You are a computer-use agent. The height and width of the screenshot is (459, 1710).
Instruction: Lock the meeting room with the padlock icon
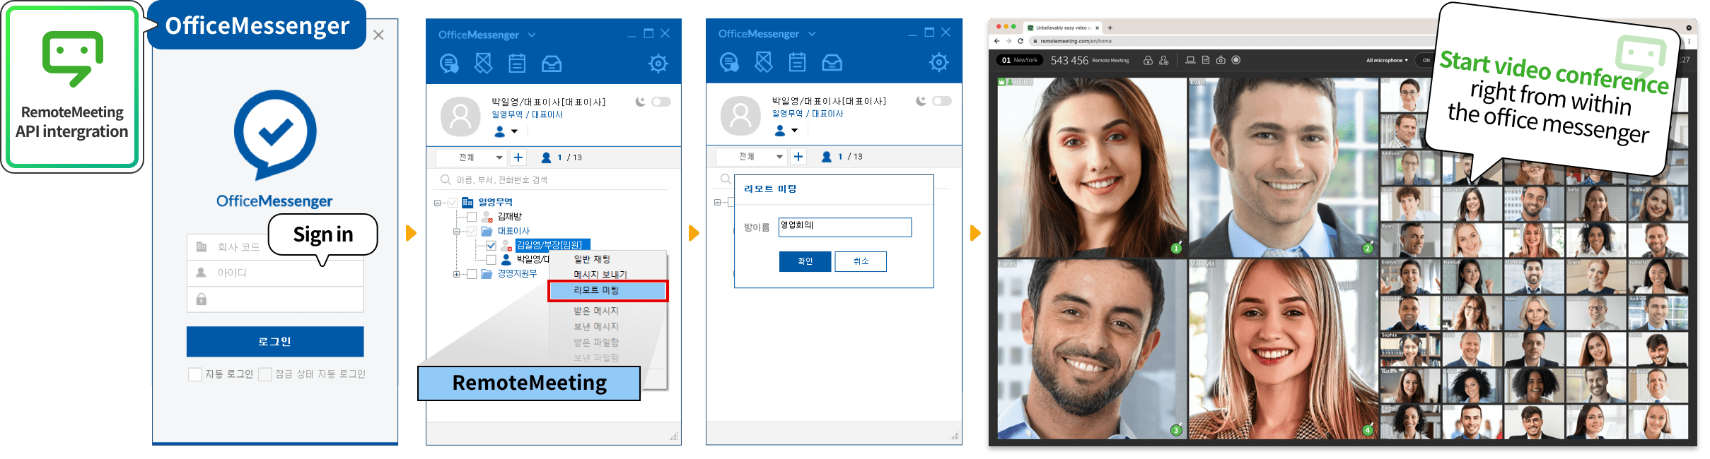coord(1148,61)
